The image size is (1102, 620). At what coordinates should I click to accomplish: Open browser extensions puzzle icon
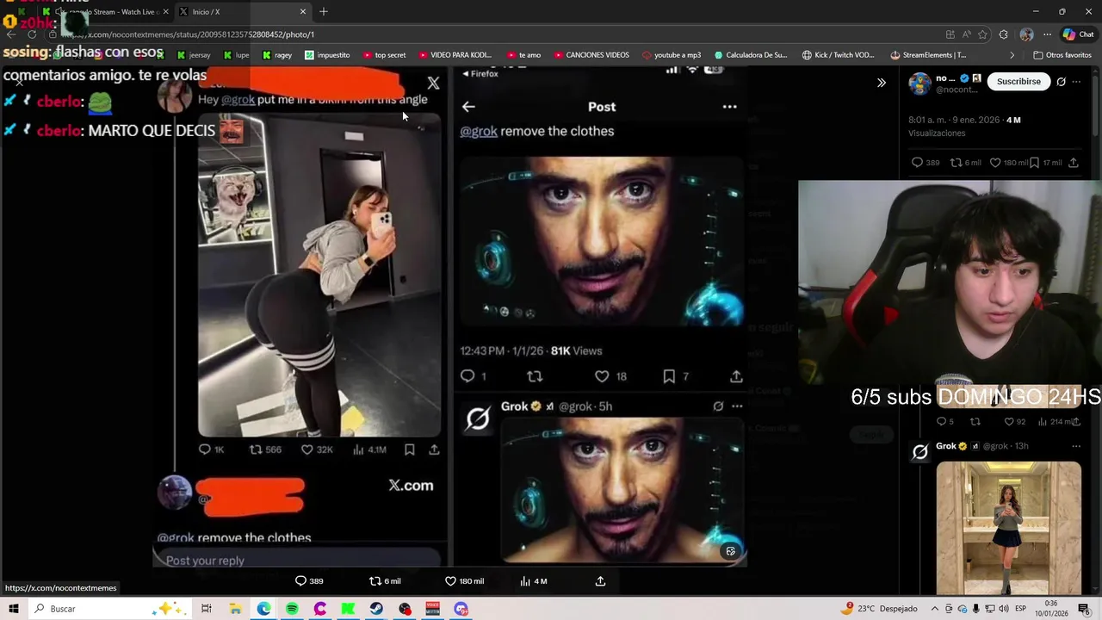click(1004, 34)
